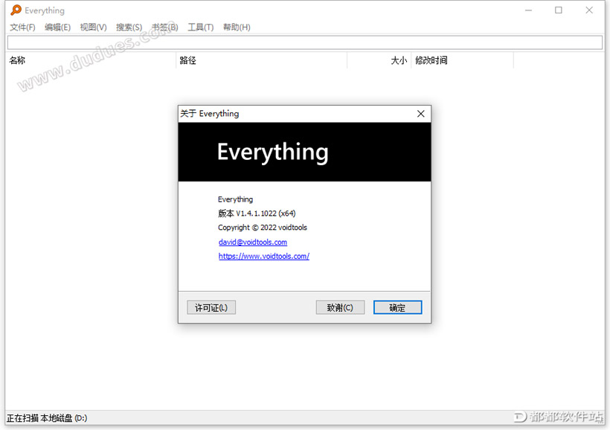Open the 搜索(S) menu
610x430 pixels.
pos(129,28)
